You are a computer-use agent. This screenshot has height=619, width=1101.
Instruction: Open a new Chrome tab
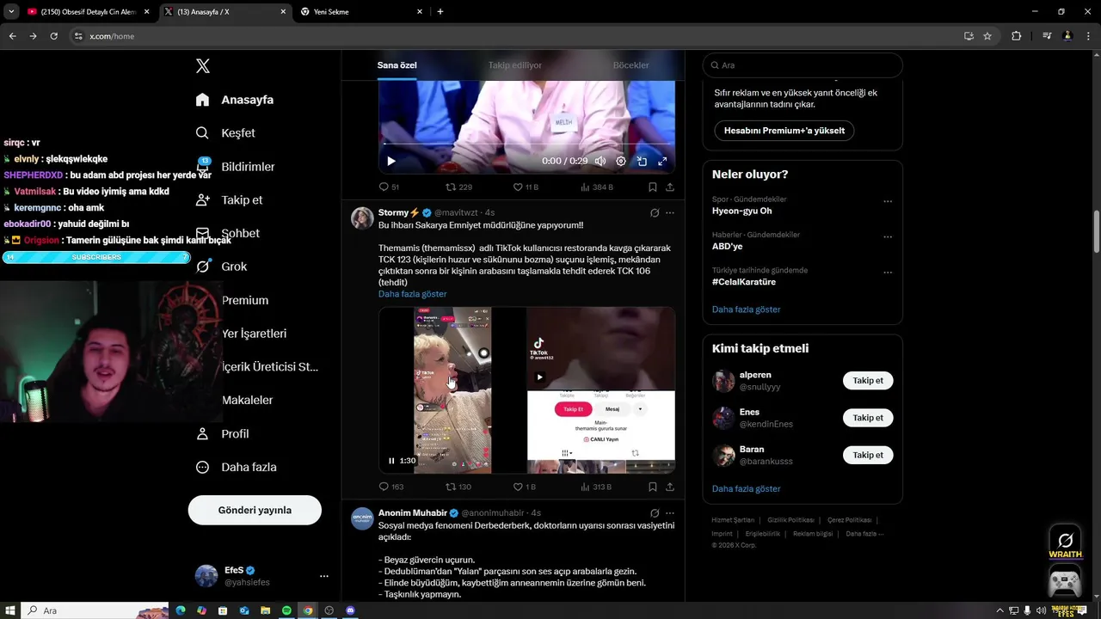pos(440,12)
